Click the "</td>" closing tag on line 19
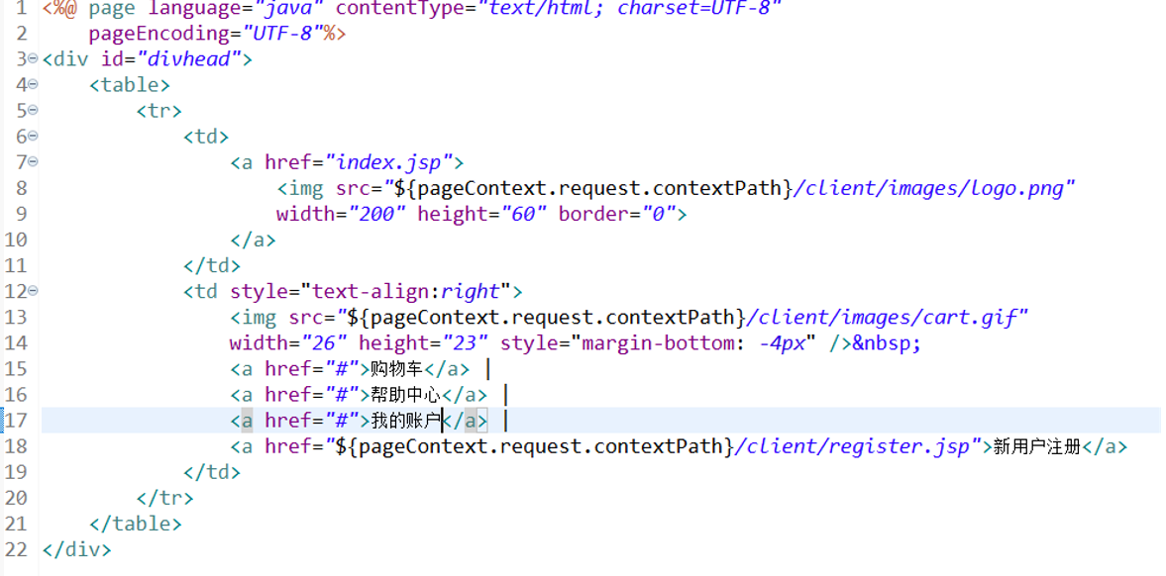 coord(212,472)
